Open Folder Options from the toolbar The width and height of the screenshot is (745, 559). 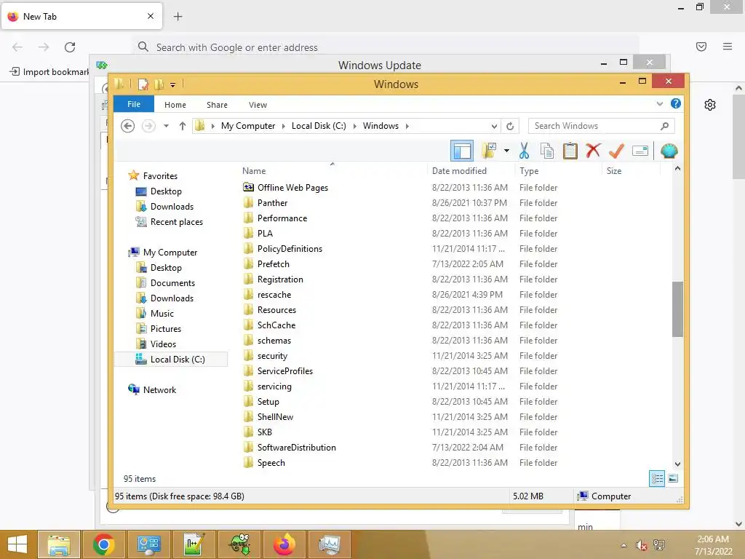488,151
